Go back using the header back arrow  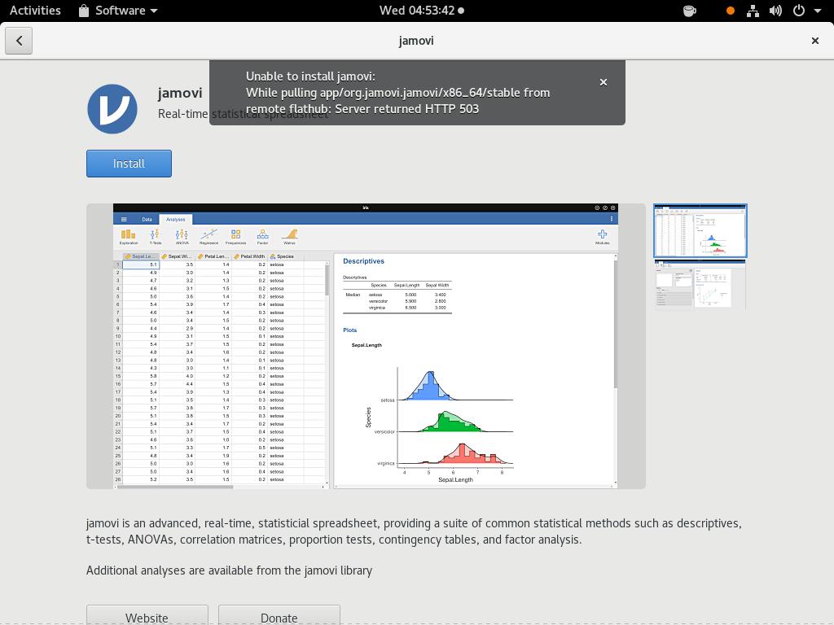[19, 41]
